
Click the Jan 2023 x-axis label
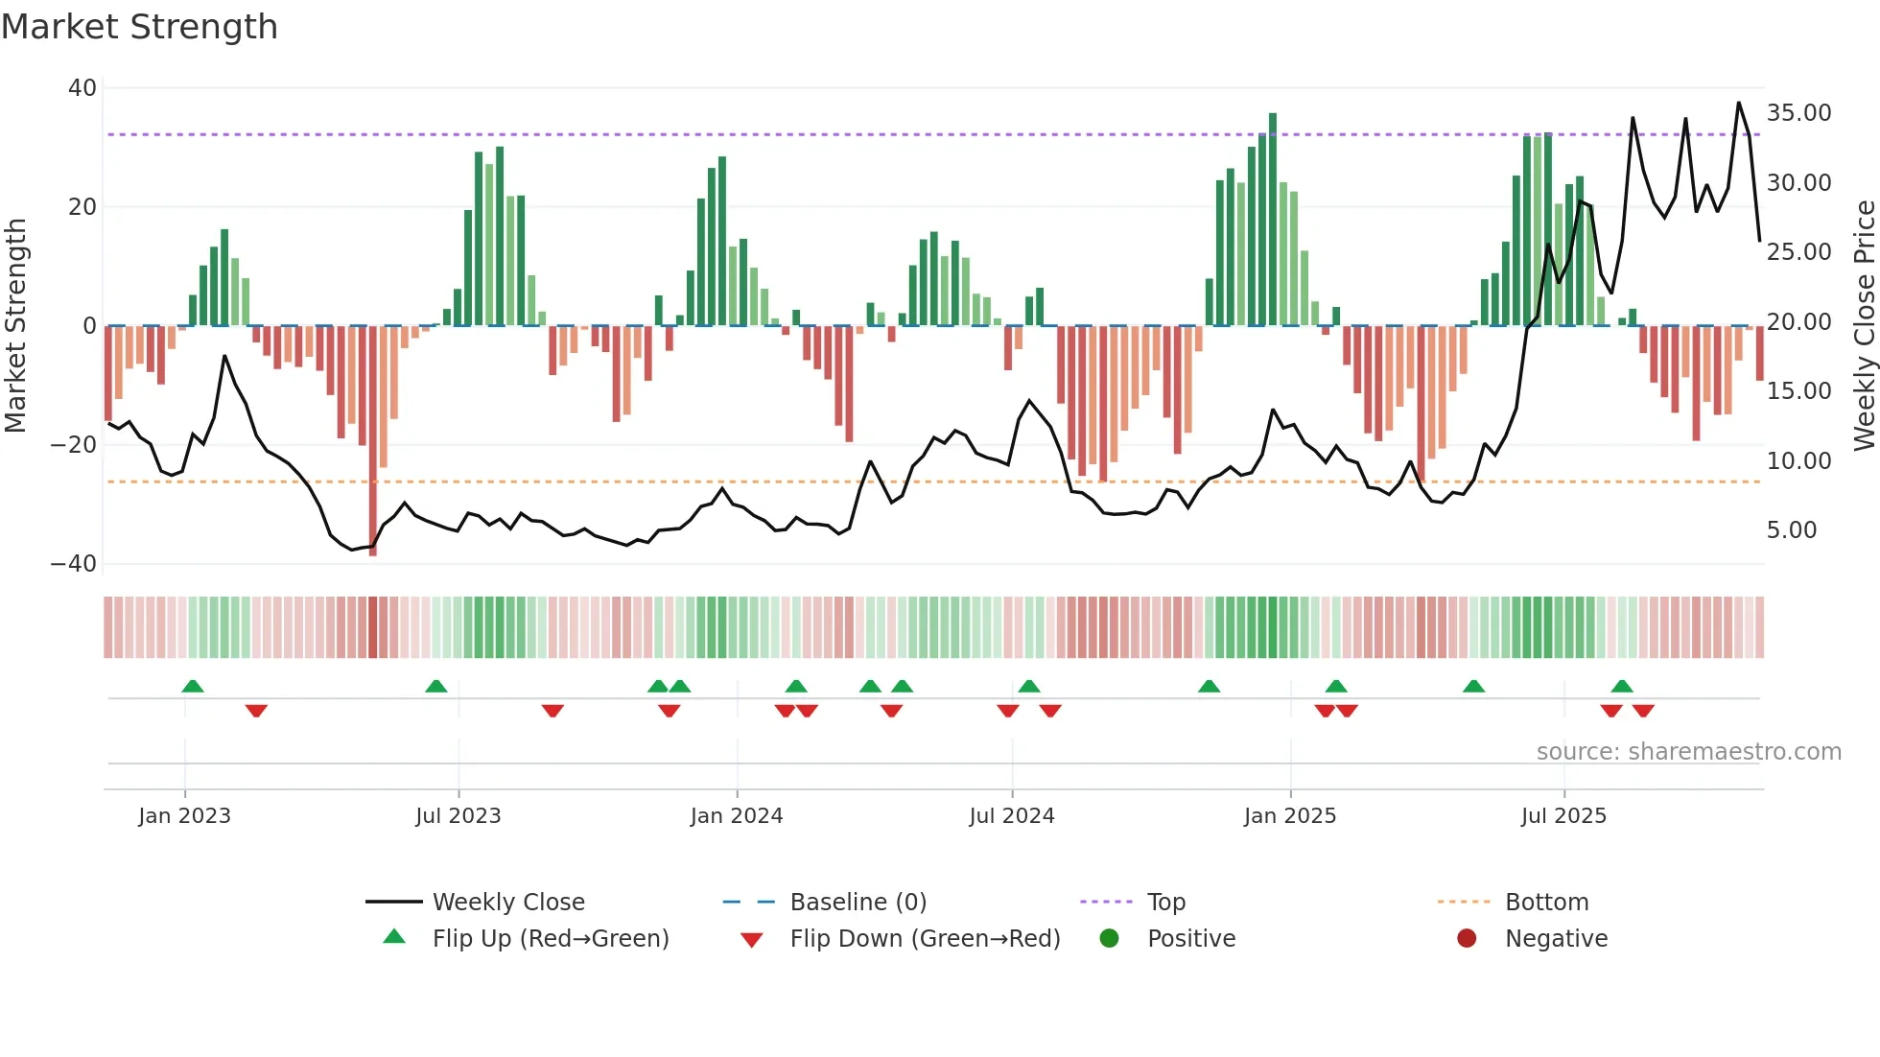tap(184, 816)
